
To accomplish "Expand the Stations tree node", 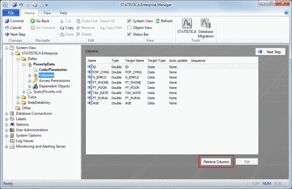I will [x=7, y=125].
